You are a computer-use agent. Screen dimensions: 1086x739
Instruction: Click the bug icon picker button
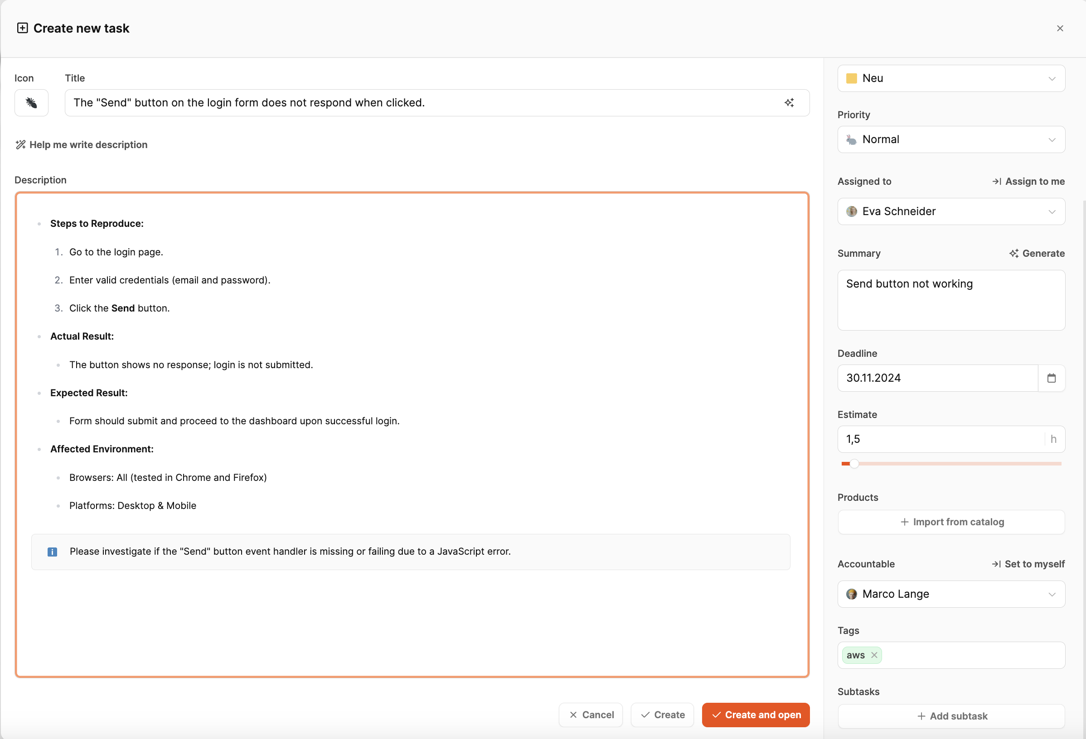(31, 103)
